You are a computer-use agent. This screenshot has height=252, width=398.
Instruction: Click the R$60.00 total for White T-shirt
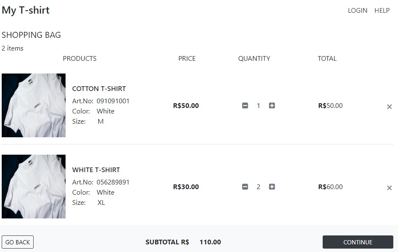tap(330, 187)
